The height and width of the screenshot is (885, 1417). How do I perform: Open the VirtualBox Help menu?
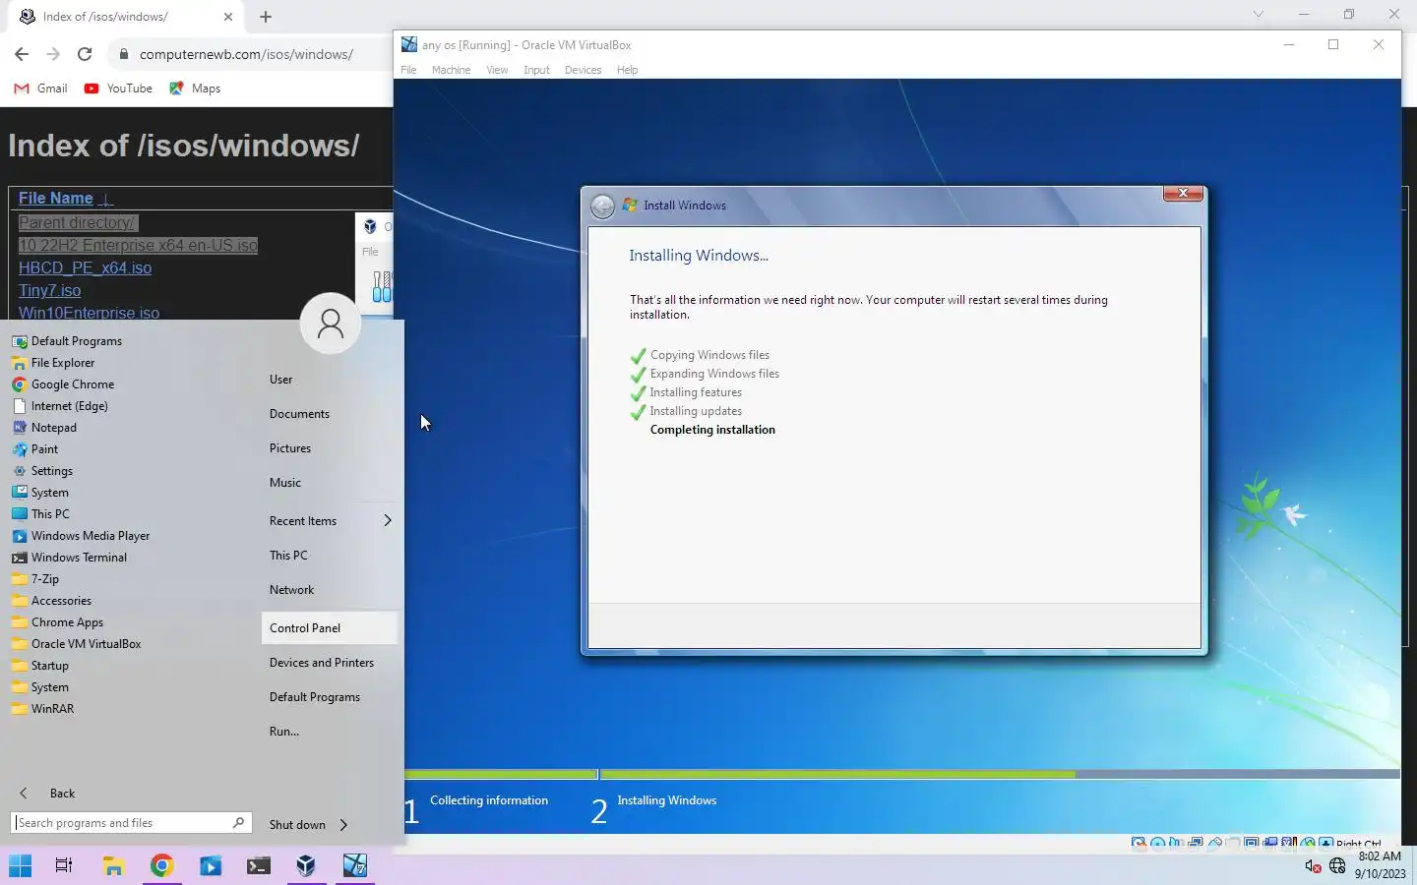(627, 70)
